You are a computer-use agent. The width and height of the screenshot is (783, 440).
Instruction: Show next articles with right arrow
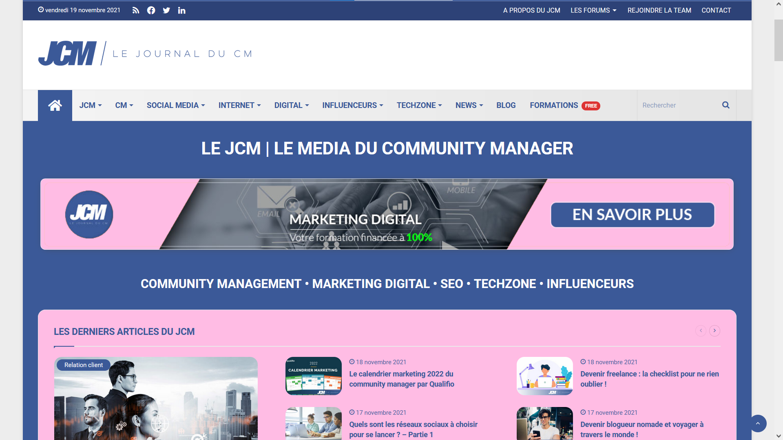714,330
